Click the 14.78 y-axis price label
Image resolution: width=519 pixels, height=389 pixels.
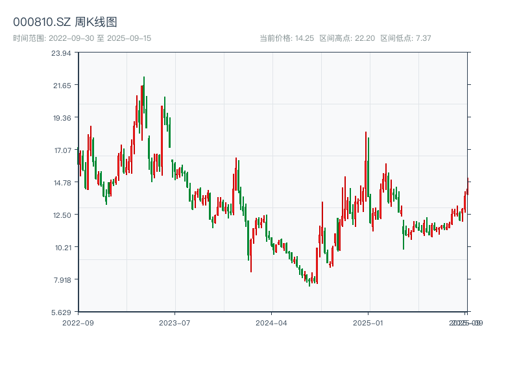click(62, 183)
